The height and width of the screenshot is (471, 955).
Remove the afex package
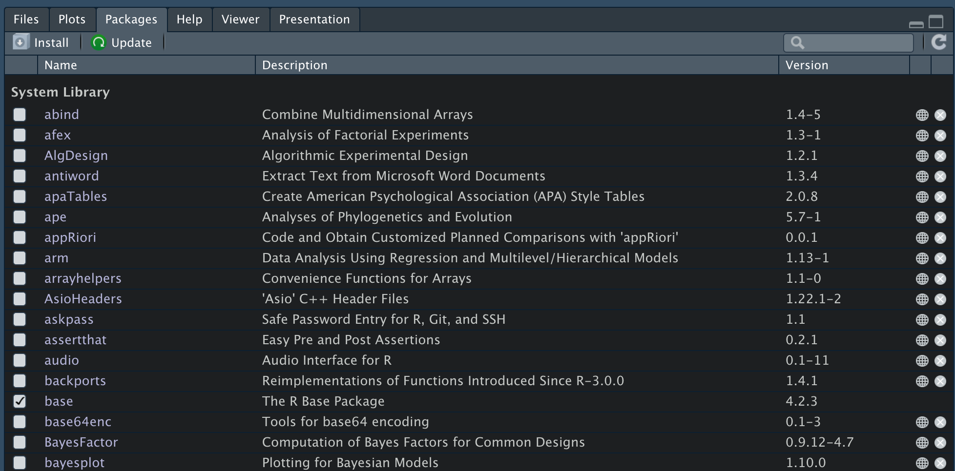coord(940,136)
